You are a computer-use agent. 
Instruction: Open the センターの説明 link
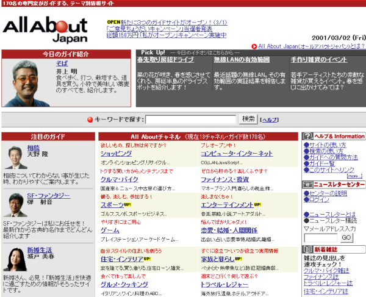pyautogui.click(x=325, y=193)
